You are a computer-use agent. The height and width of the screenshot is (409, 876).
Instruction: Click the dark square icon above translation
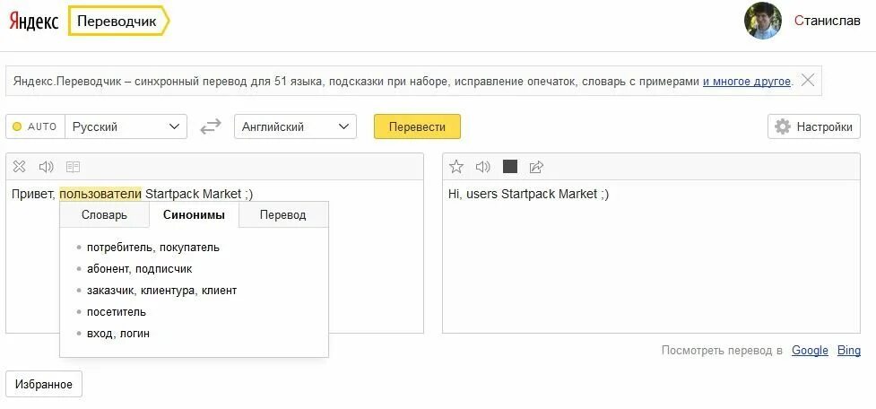(x=510, y=167)
